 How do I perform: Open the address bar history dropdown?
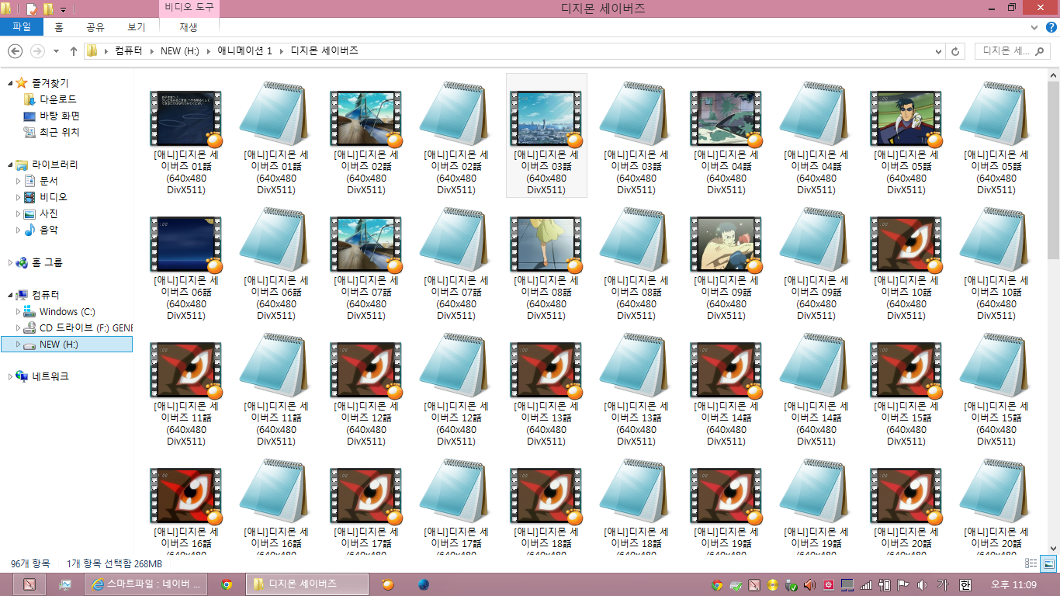coord(938,51)
